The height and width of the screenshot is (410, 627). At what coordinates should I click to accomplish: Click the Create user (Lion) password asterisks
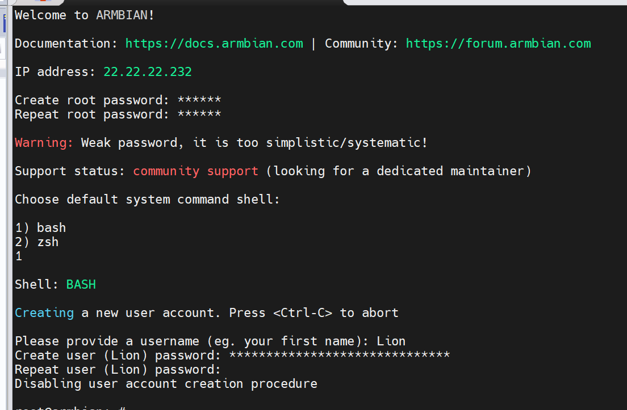[340, 354]
